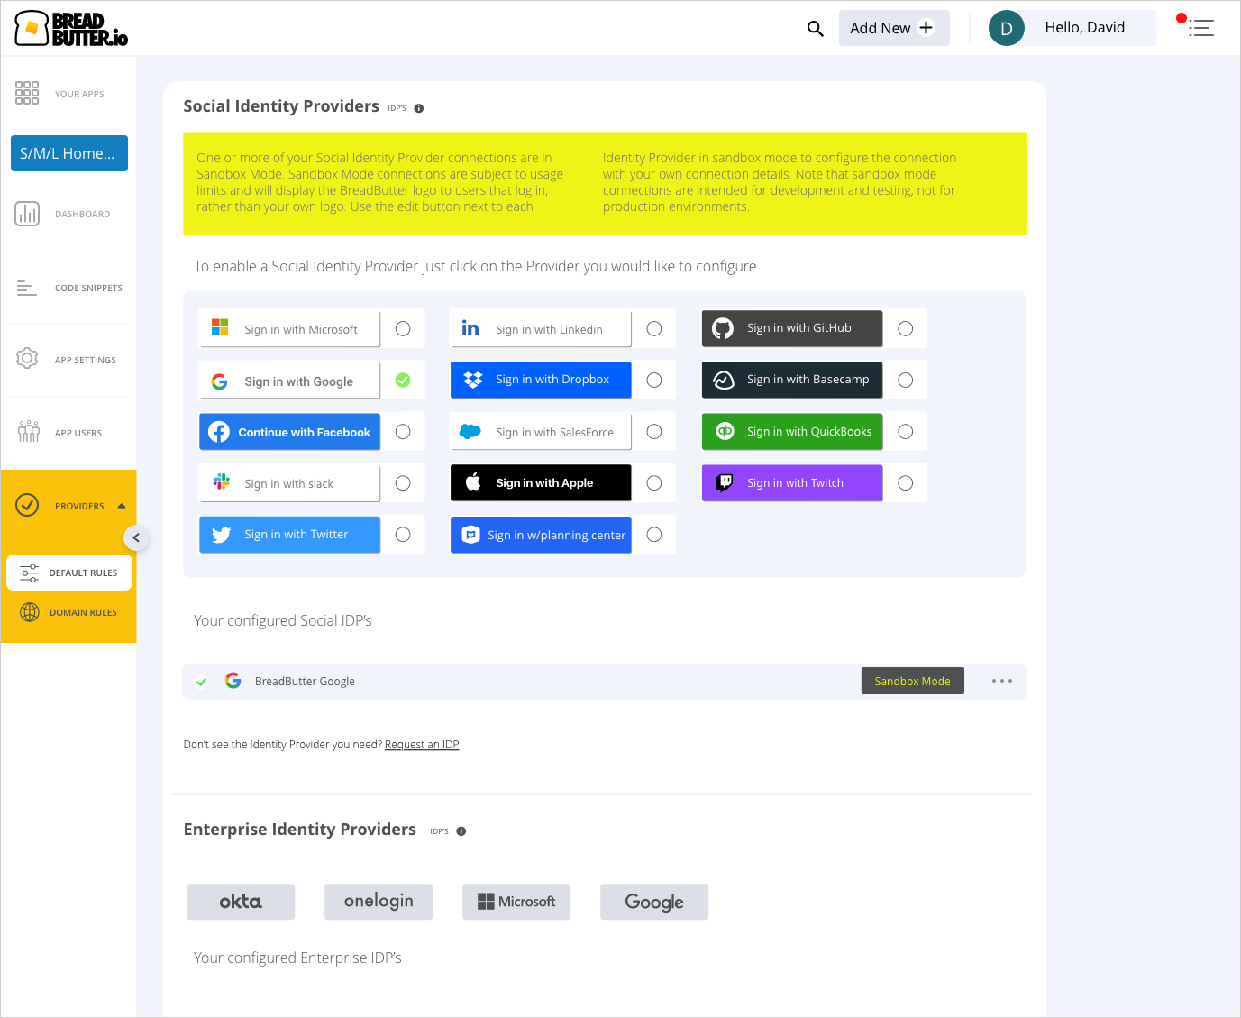Click Sign in w/planning center button
Screen dimensions: 1241x1018
pyautogui.click(x=541, y=535)
